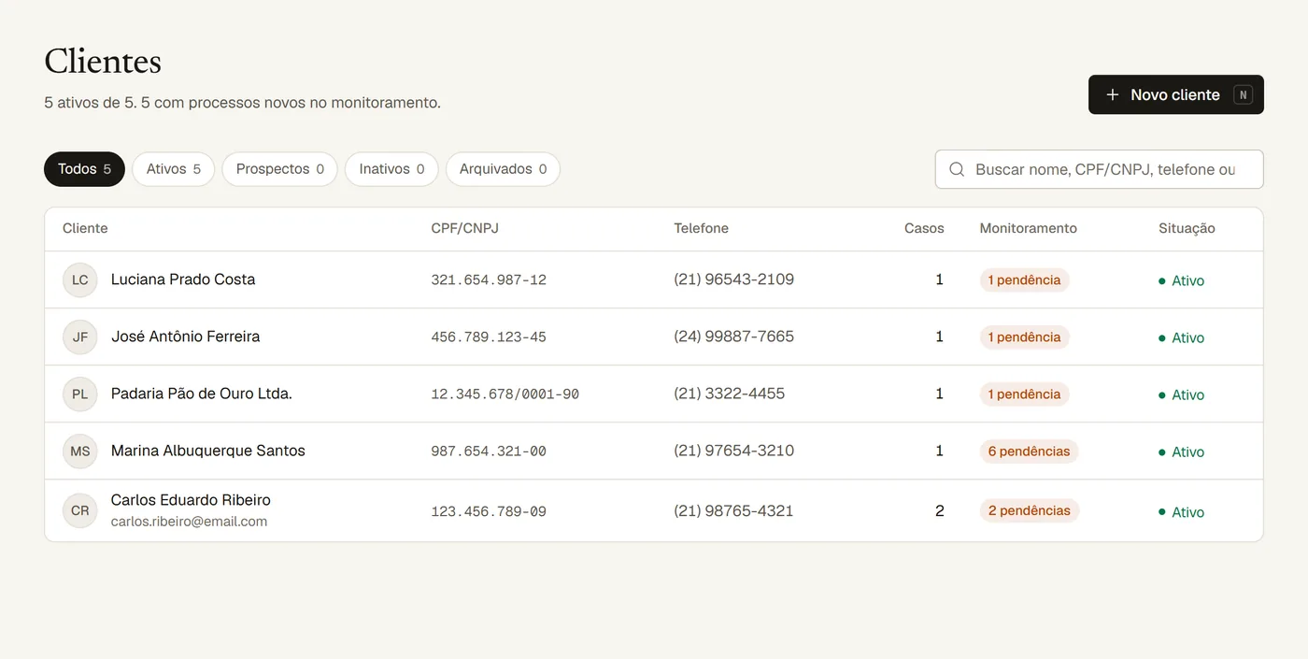The width and height of the screenshot is (1308, 659).
Task: Show the Prospectos filter tab
Action: pyautogui.click(x=279, y=169)
